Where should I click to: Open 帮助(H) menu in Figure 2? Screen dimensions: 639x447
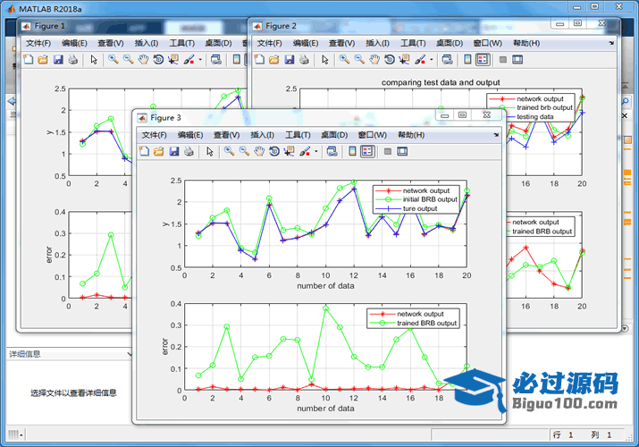(526, 43)
